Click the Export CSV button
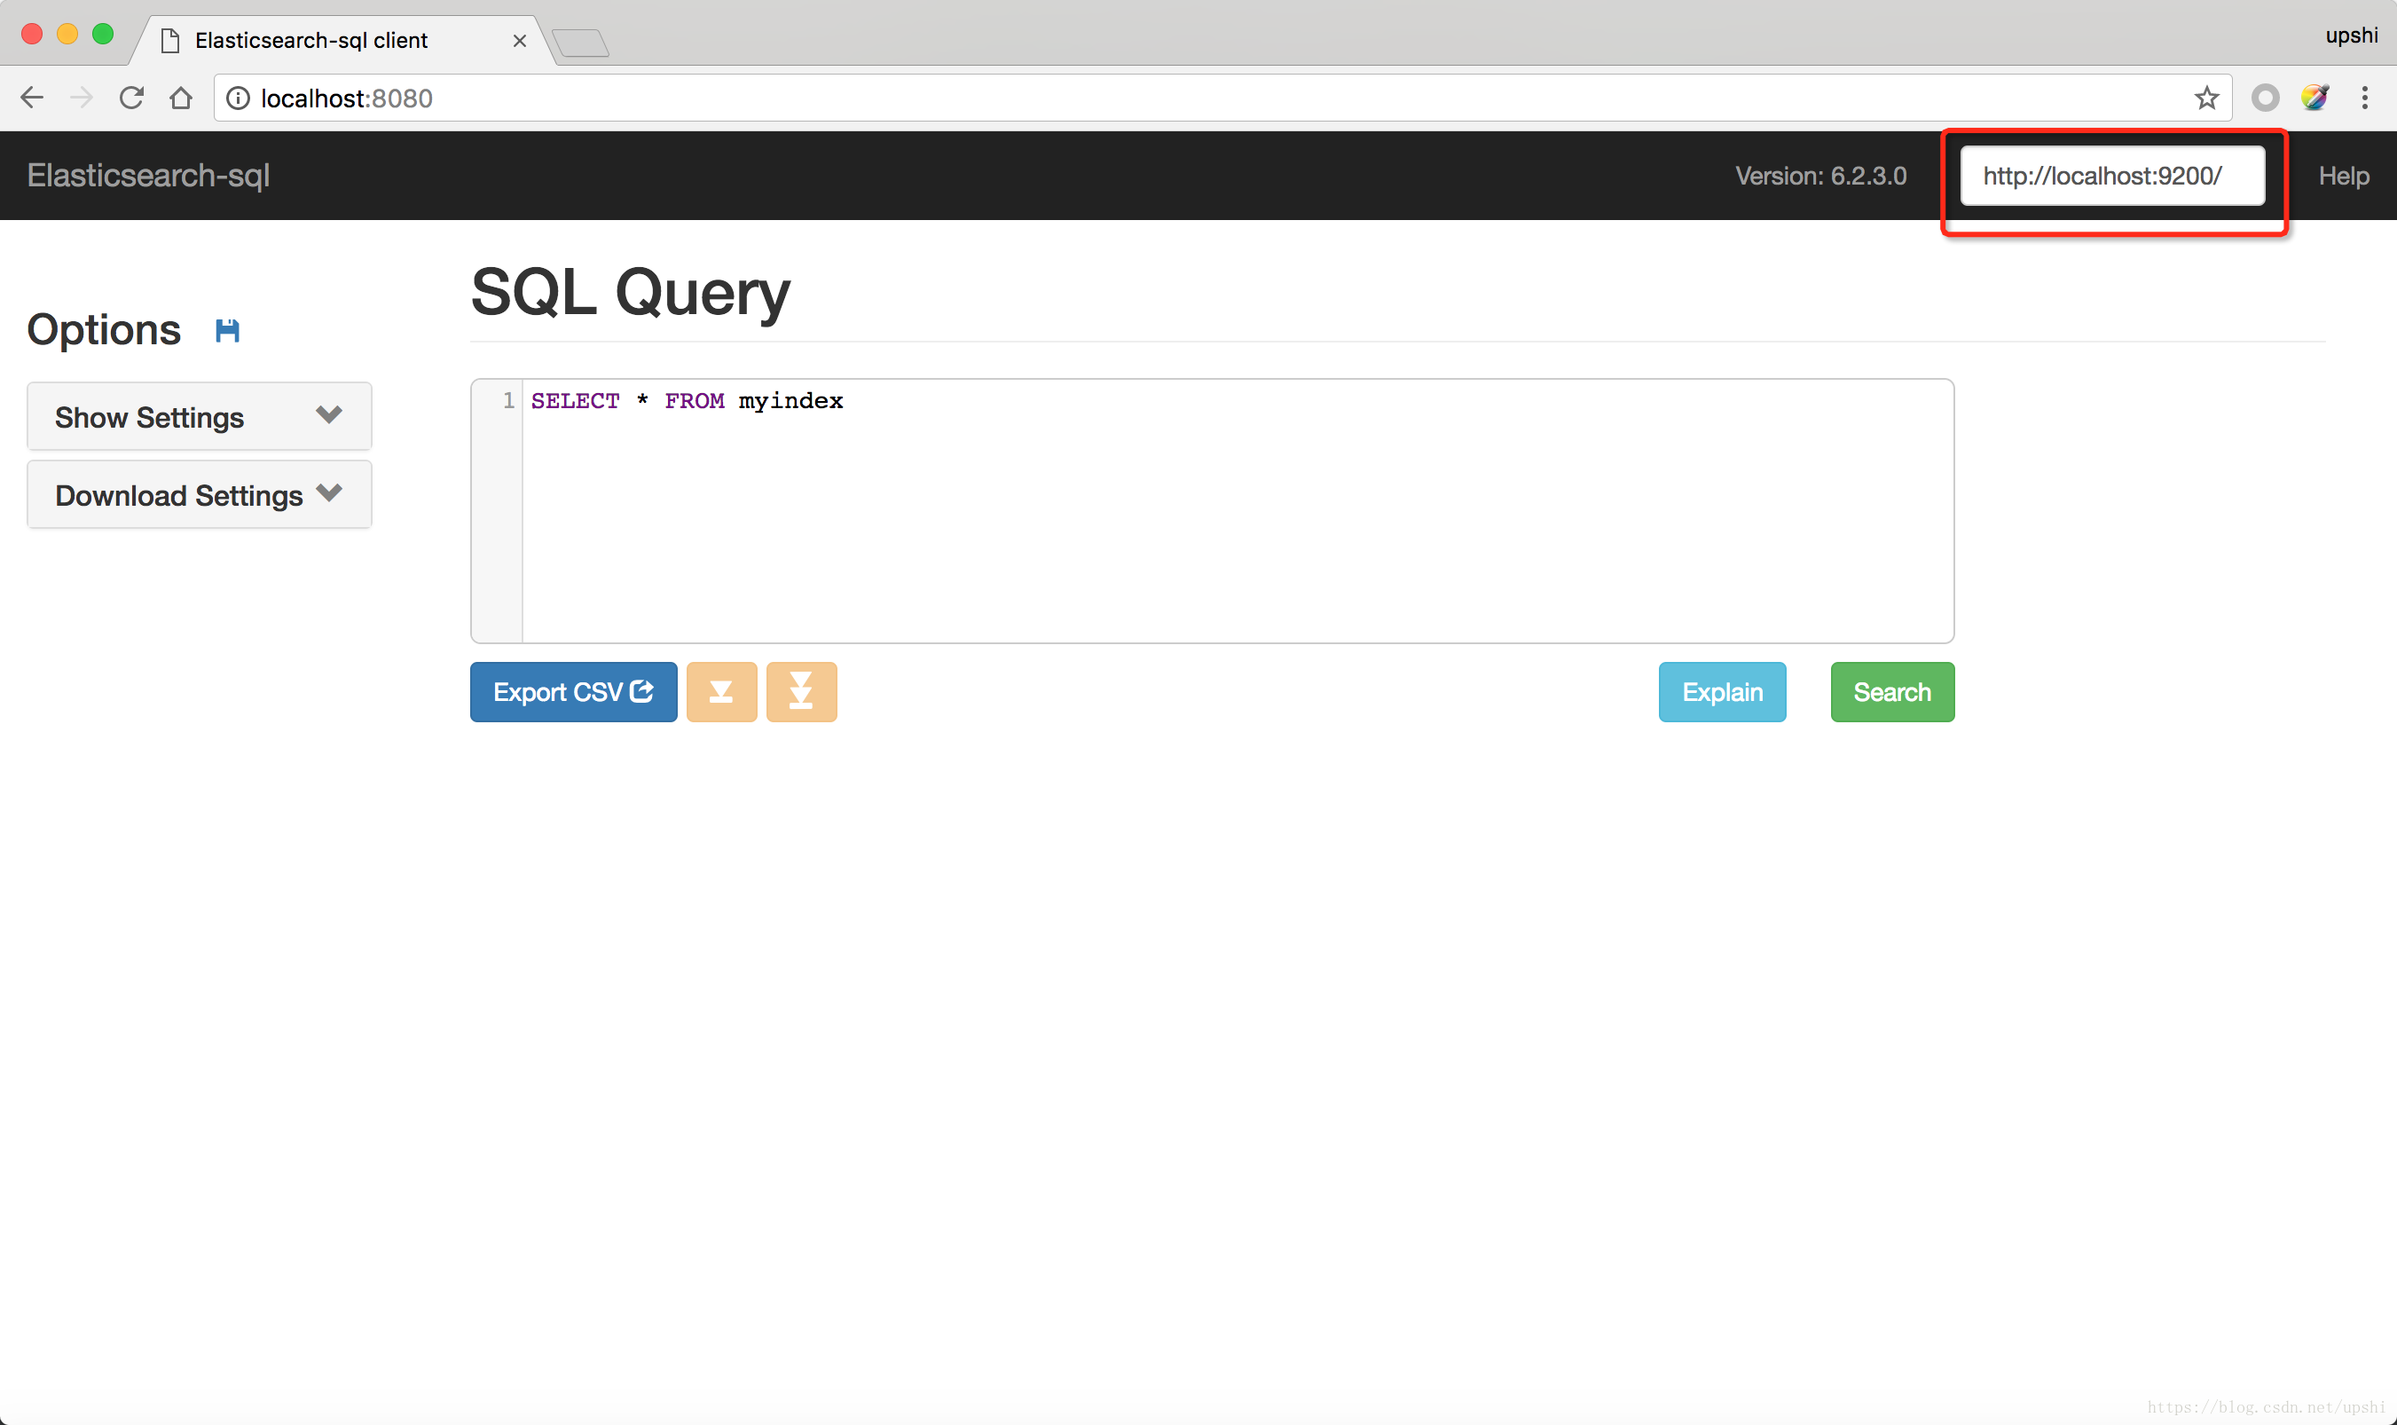 click(x=573, y=691)
